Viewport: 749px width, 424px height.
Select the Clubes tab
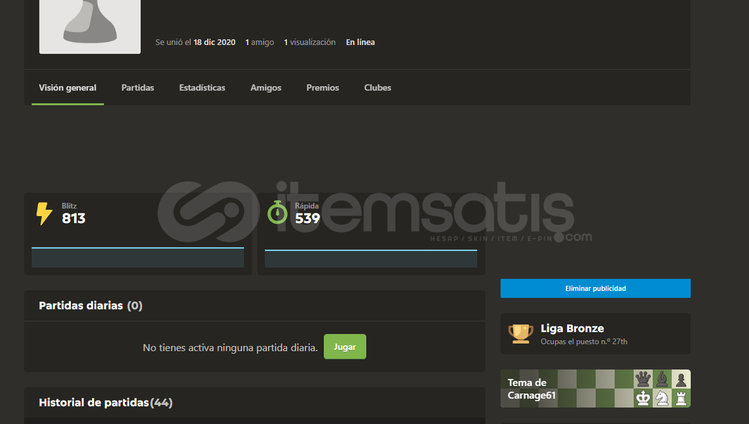(378, 88)
